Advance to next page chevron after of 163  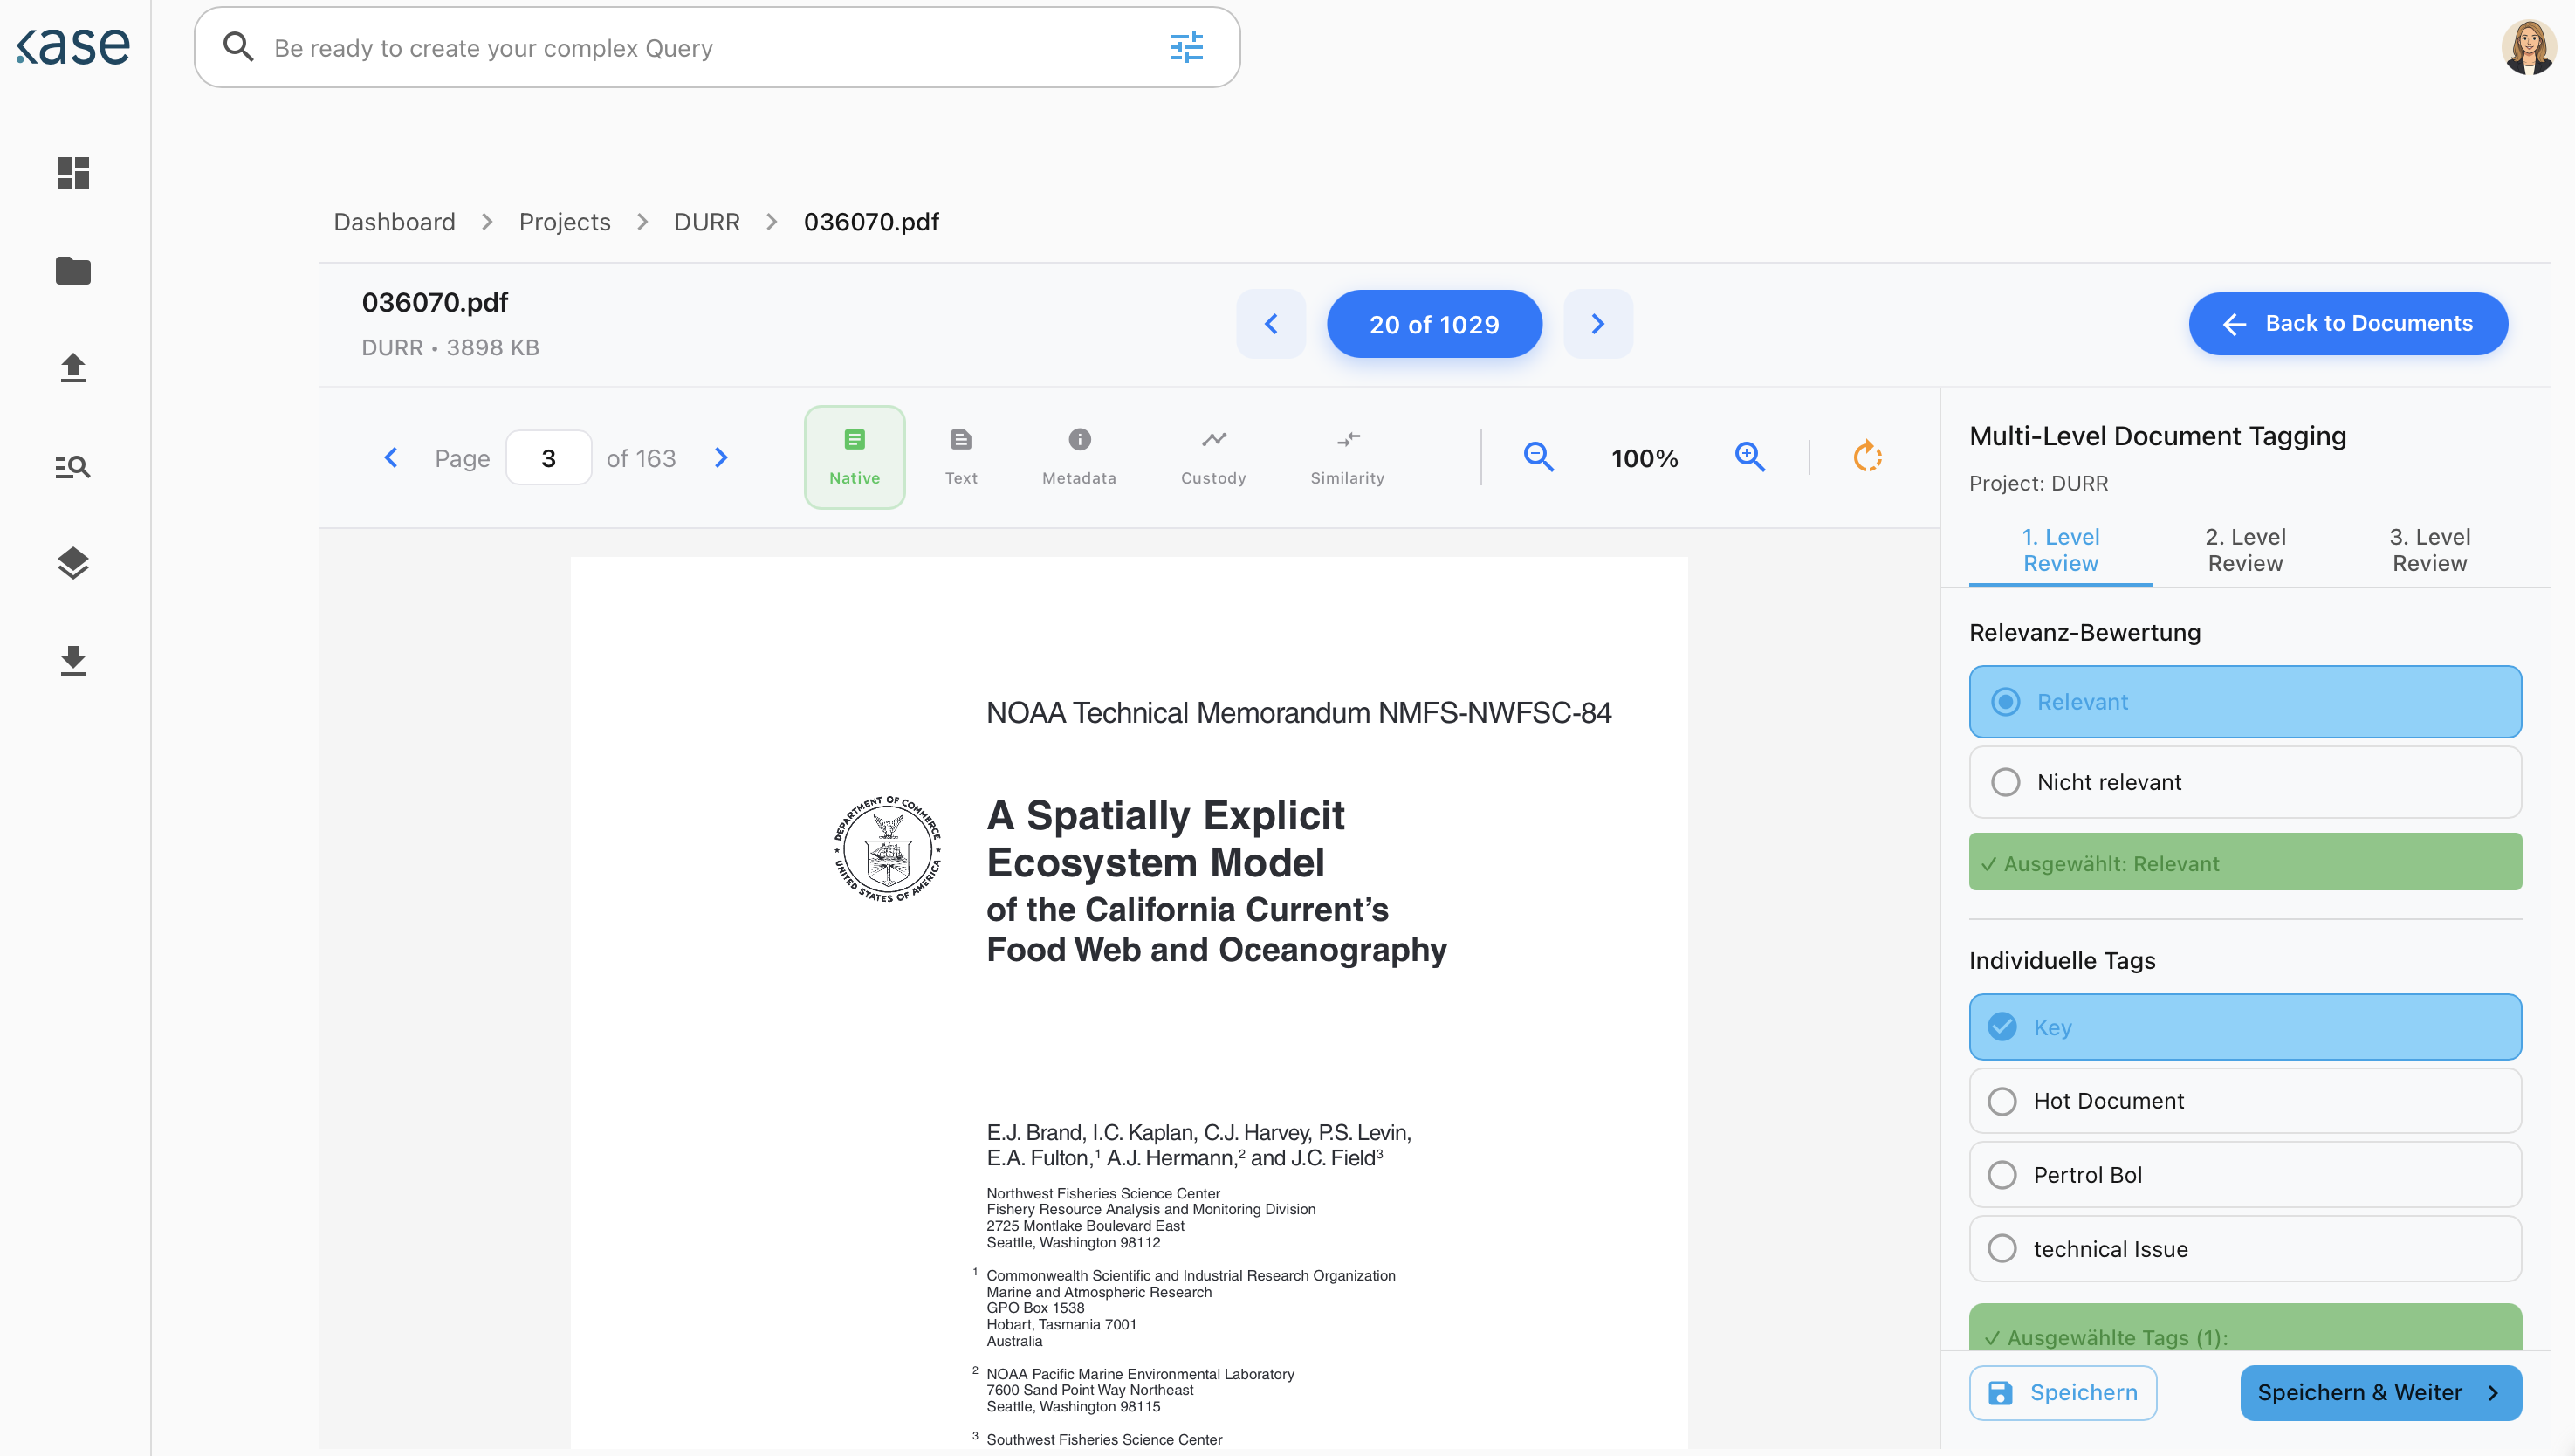(721, 458)
